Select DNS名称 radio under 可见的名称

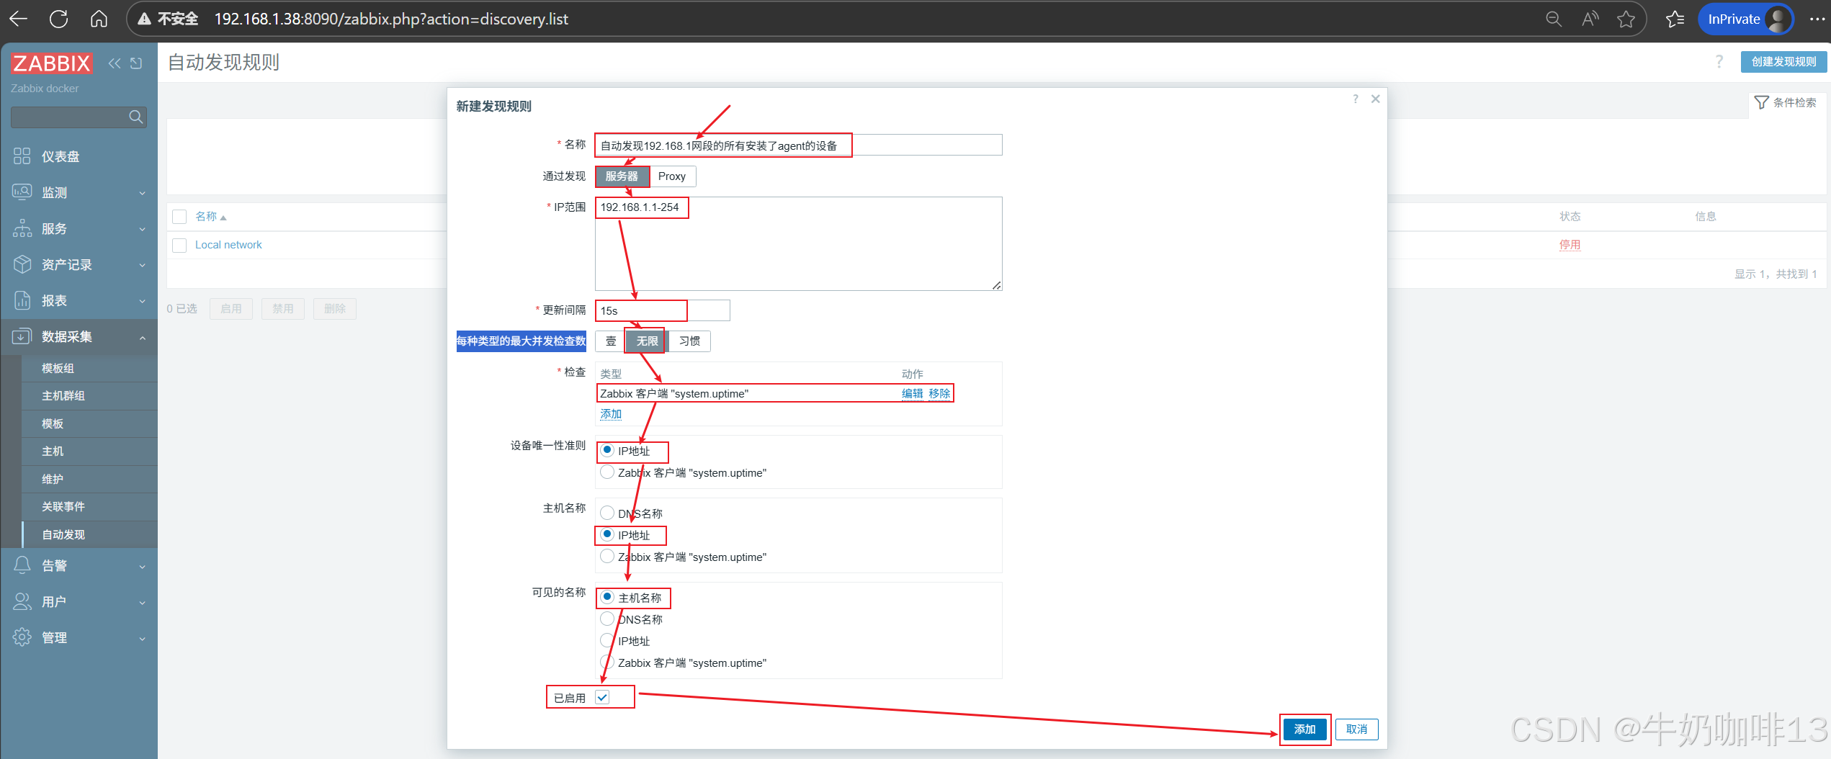click(608, 619)
